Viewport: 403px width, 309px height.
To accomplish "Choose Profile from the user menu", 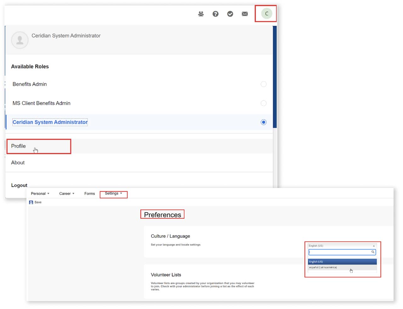I will click(x=19, y=146).
